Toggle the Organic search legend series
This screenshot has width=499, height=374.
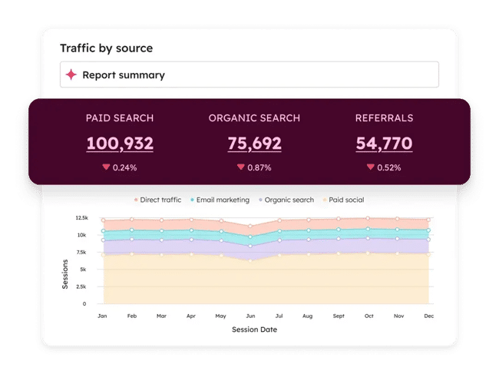click(286, 200)
